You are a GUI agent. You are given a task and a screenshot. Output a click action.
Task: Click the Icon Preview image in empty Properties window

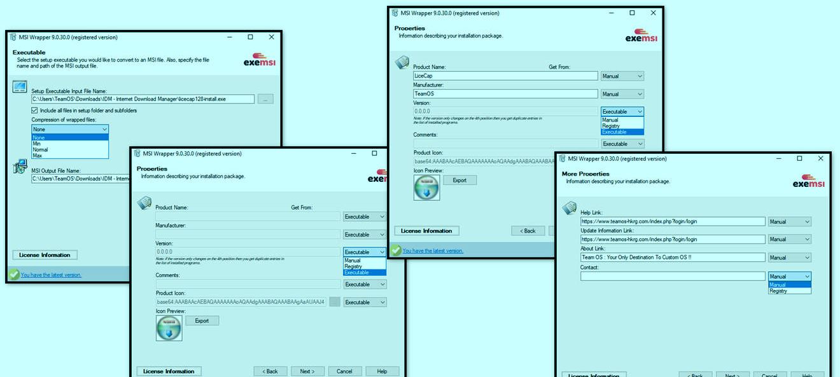[x=169, y=328]
